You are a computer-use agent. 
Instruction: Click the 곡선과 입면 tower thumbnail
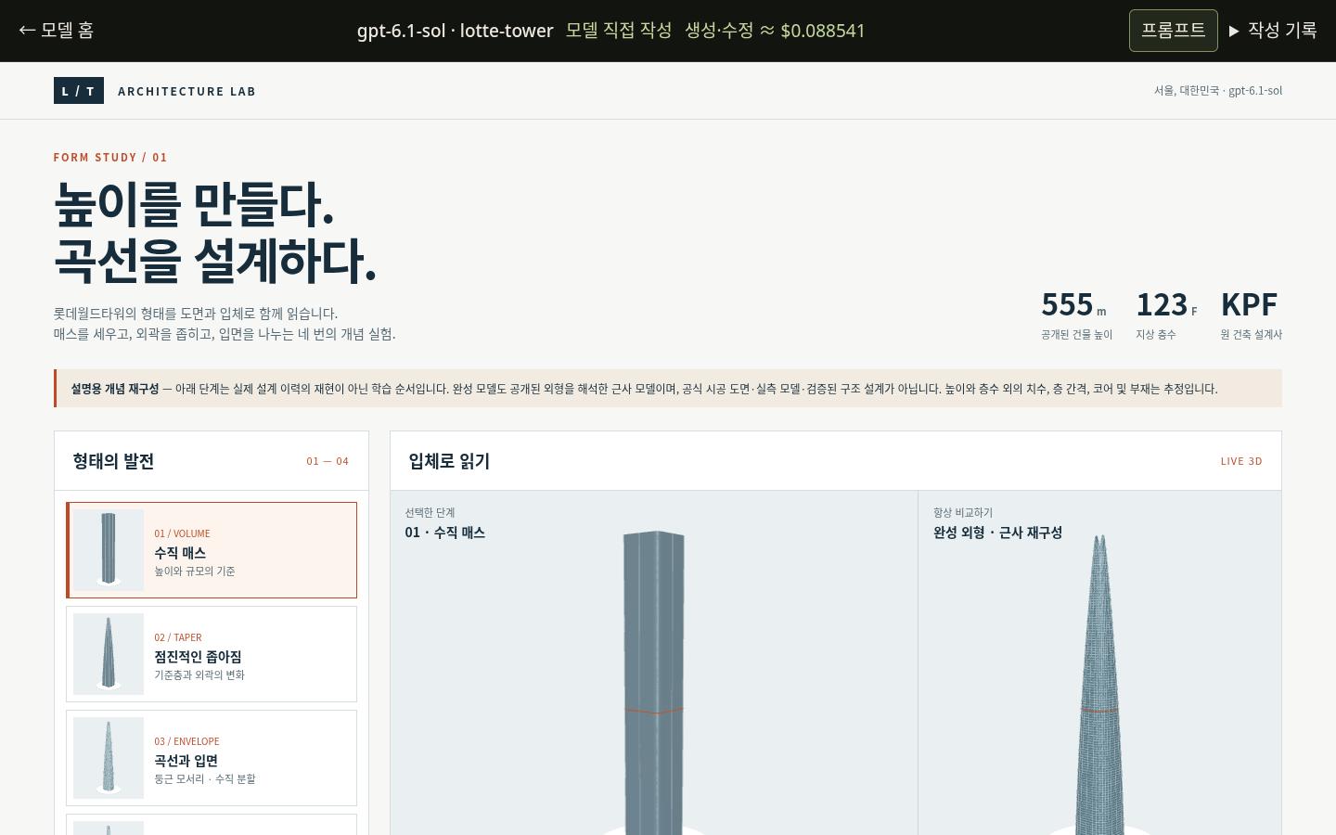coord(109,758)
